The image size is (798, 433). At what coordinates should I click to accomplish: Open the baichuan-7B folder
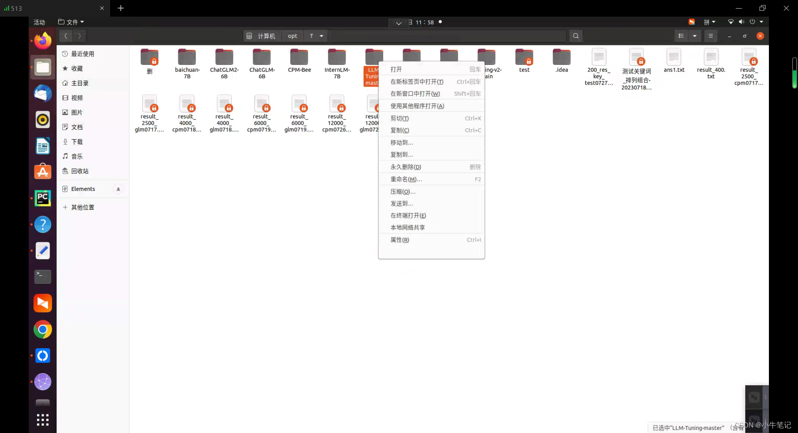point(187,64)
